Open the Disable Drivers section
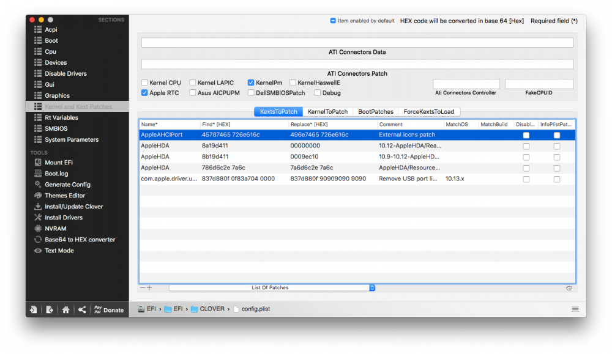612x354 pixels. 65,73
